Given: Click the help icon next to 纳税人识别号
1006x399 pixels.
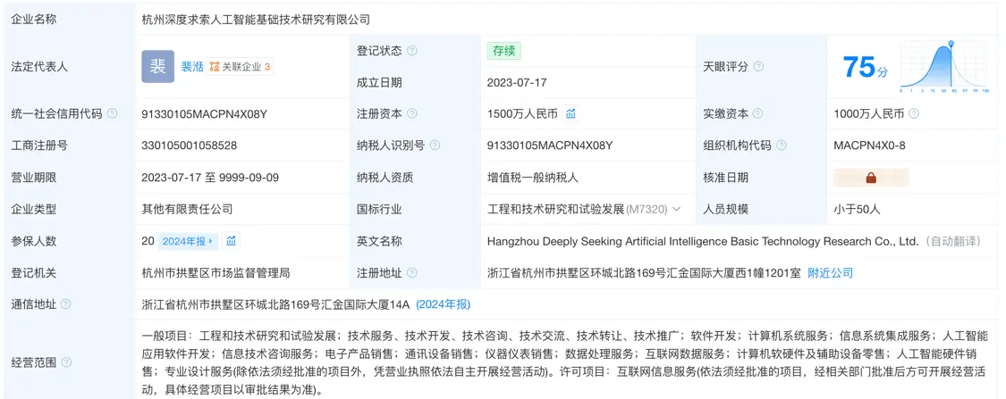Looking at the screenshot, I should [x=435, y=145].
